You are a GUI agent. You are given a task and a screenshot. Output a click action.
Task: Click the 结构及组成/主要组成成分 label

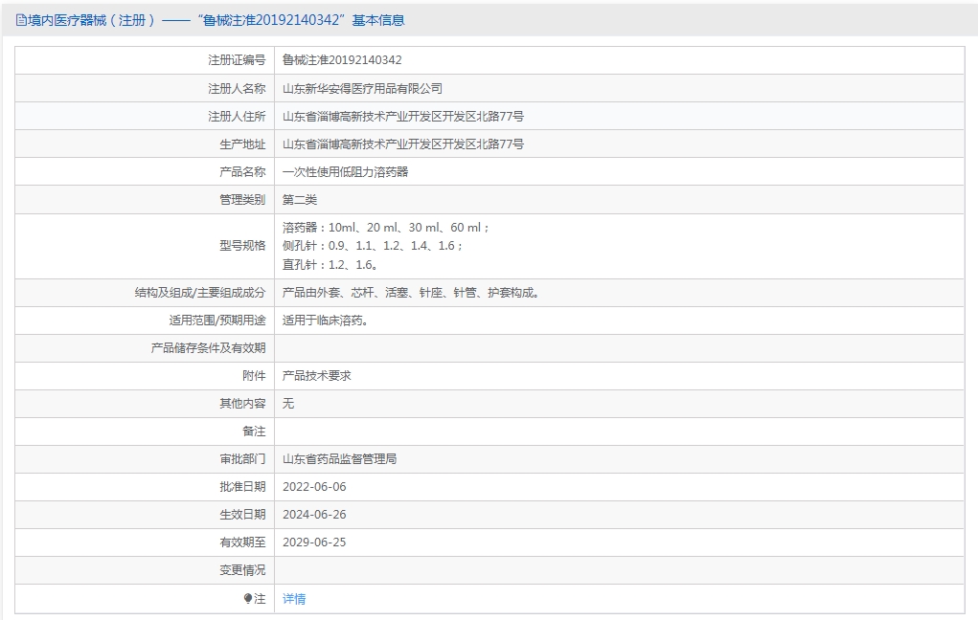[x=199, y=292]
